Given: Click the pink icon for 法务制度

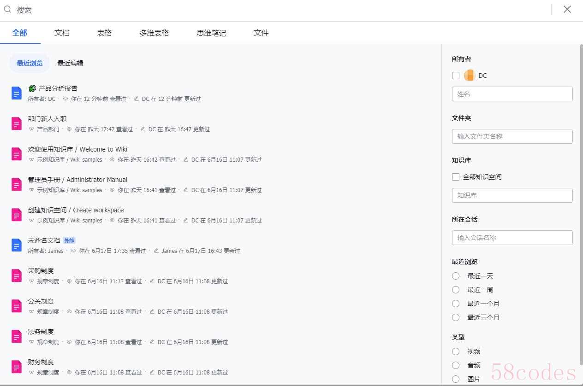Looking at the screenshot, I should (17, 336).
